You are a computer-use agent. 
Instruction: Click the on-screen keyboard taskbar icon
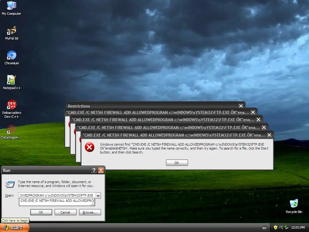coord(264,228)
